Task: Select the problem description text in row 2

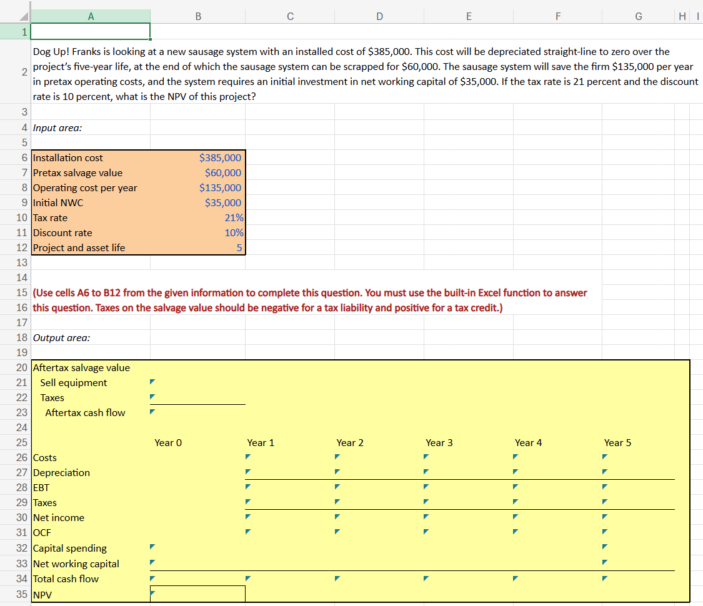Action: (366, 74)
